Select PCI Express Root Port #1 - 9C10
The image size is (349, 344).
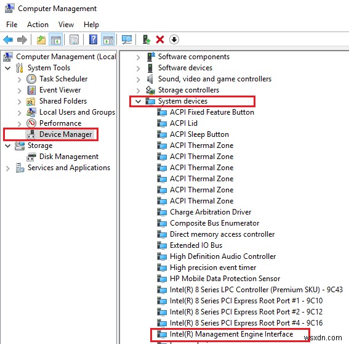[246, 301]
